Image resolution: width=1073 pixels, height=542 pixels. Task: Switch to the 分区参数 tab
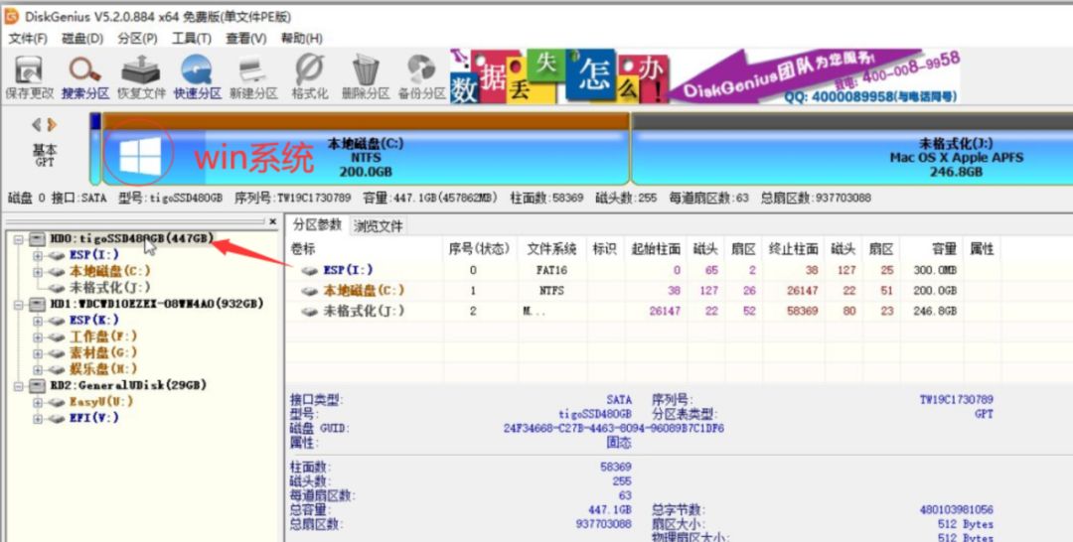[317, 225]
